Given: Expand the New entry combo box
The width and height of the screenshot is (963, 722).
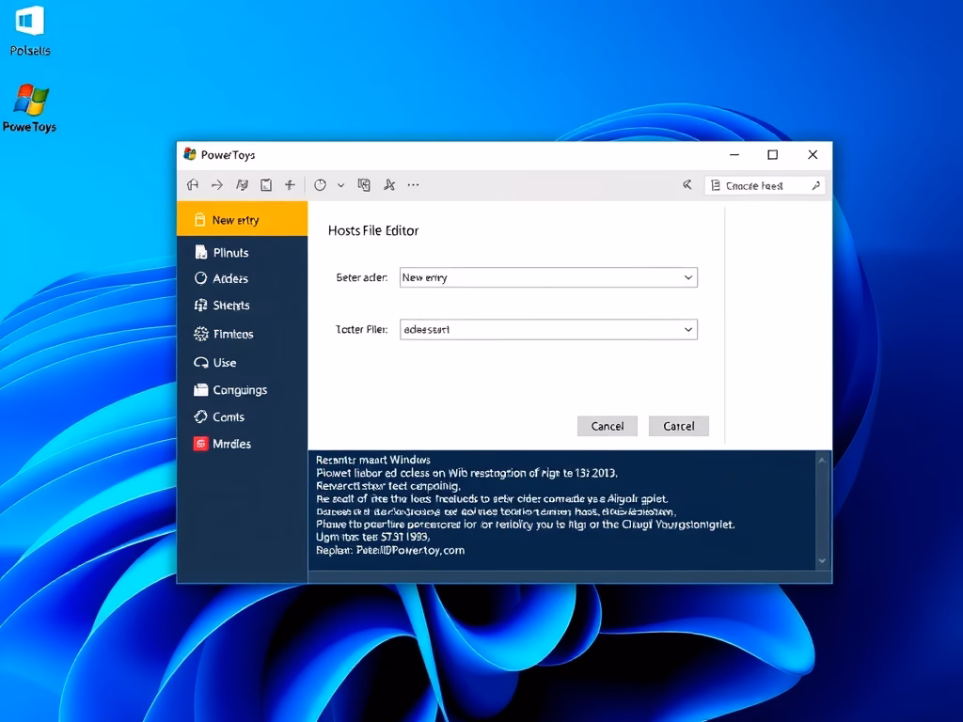Looking at the screenshot, I should (x=689, y=277).
